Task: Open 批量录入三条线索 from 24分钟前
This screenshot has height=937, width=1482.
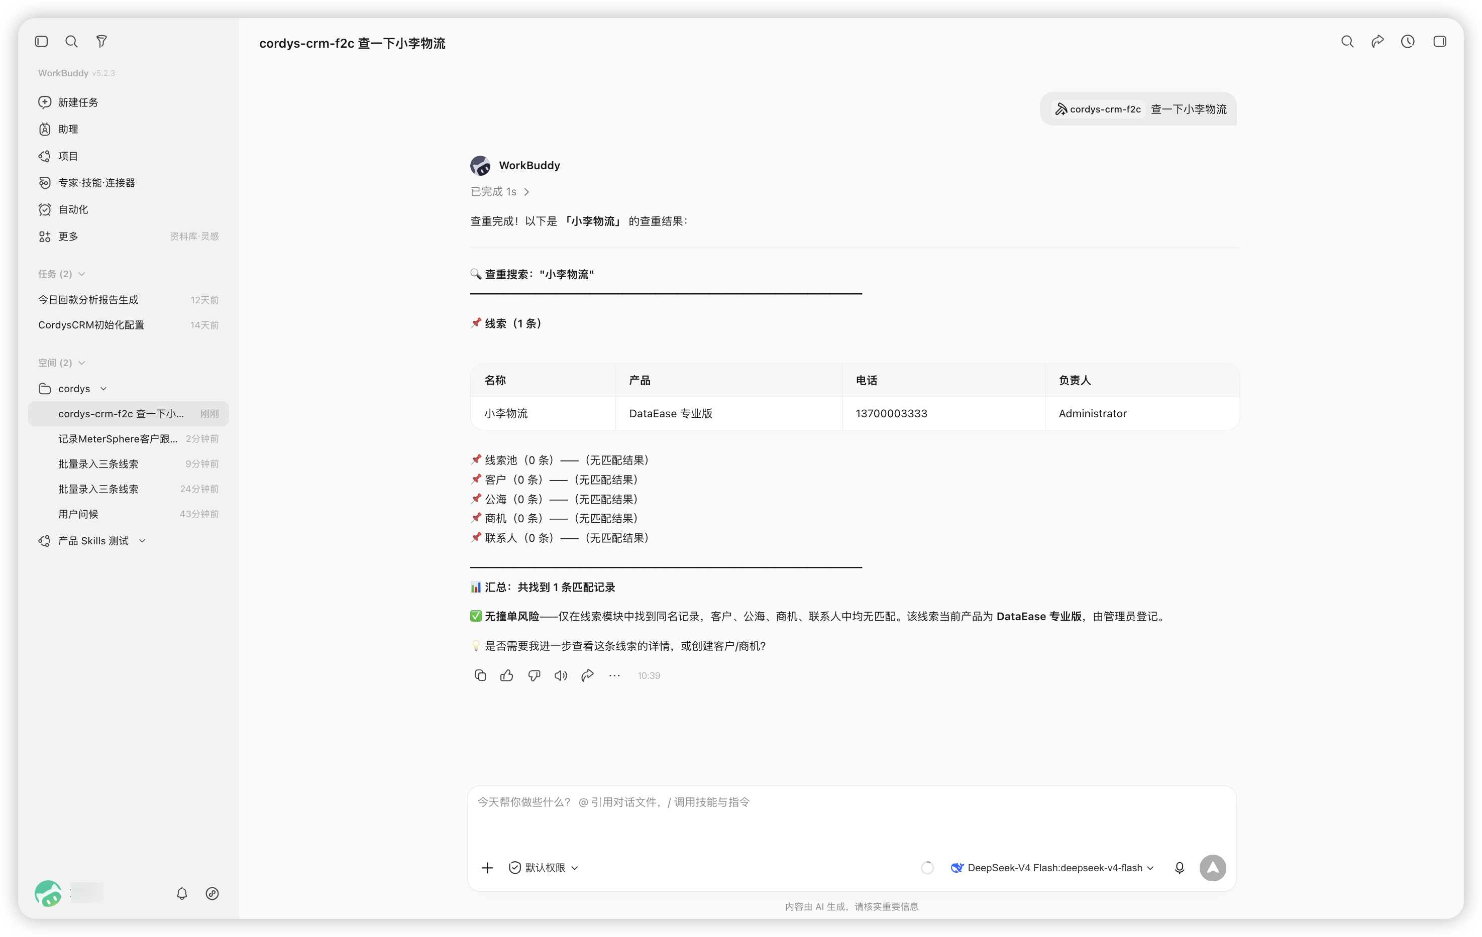Action: 129,489
